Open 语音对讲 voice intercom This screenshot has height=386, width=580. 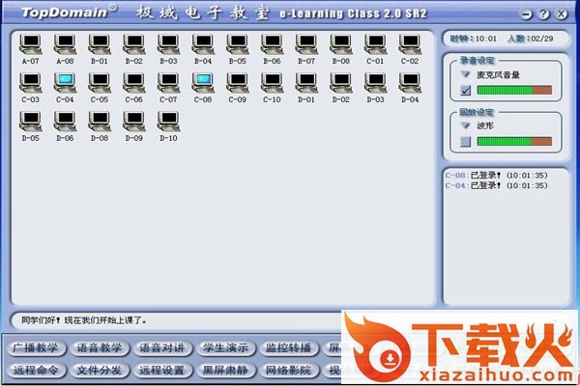click(x=162, y=348)
